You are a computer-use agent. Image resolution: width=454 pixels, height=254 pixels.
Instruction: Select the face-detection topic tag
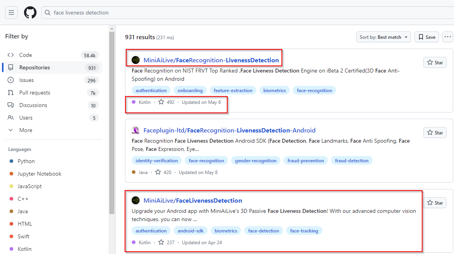coord(263,230)
